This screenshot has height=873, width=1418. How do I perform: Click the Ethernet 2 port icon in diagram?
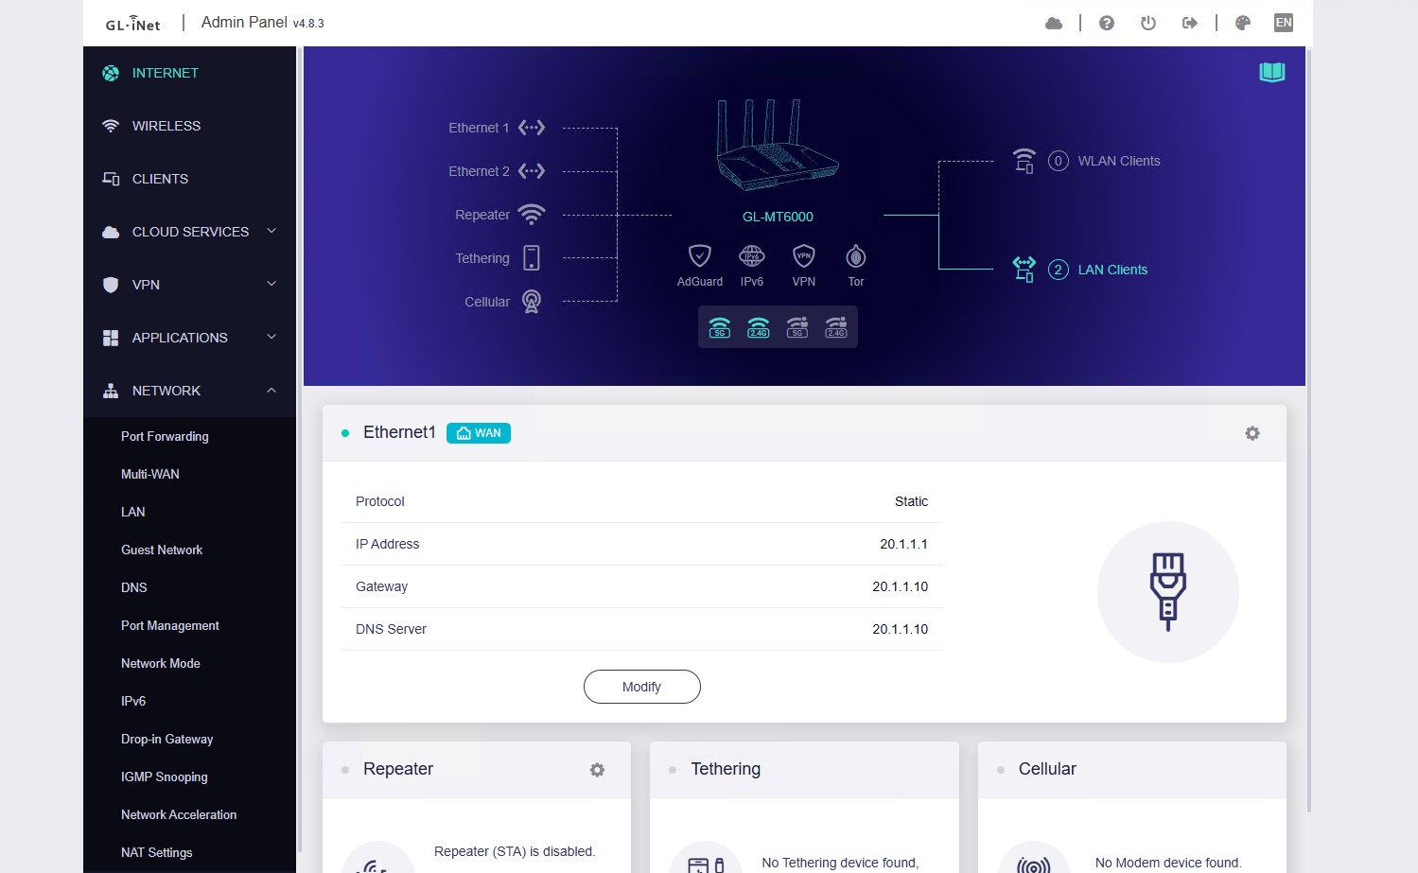point(532,171)
